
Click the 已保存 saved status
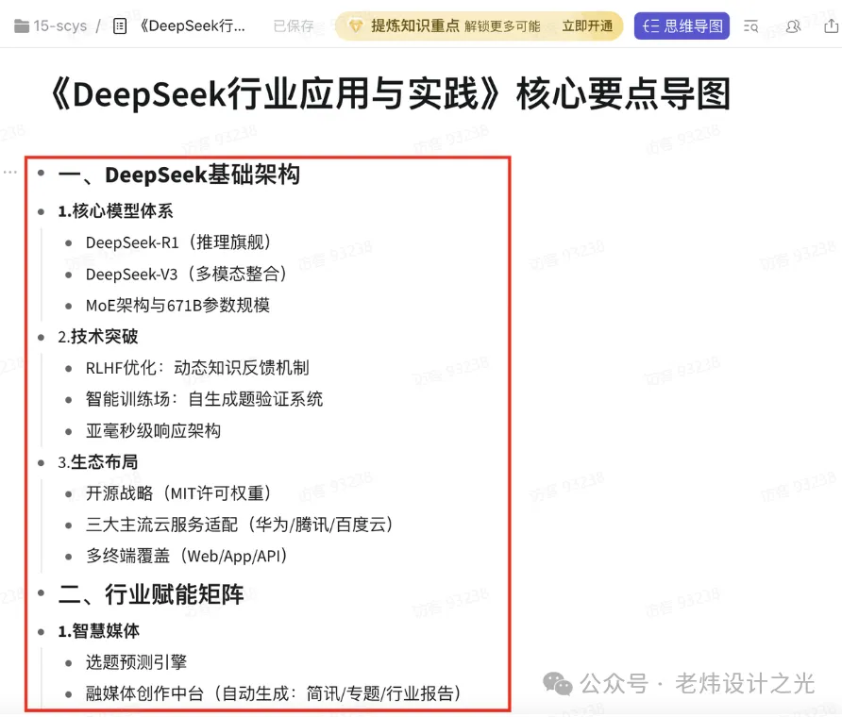click(x=294, y=25)
